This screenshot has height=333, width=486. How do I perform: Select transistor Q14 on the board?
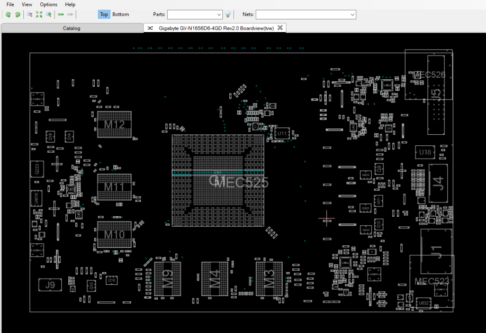pyautogui.click(x=69, y=136)
